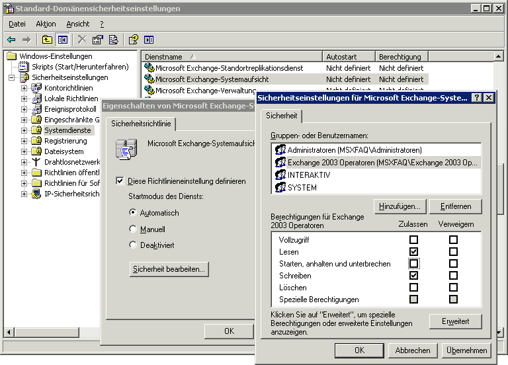Open the Properties toolbar icon

pos(97,40)
